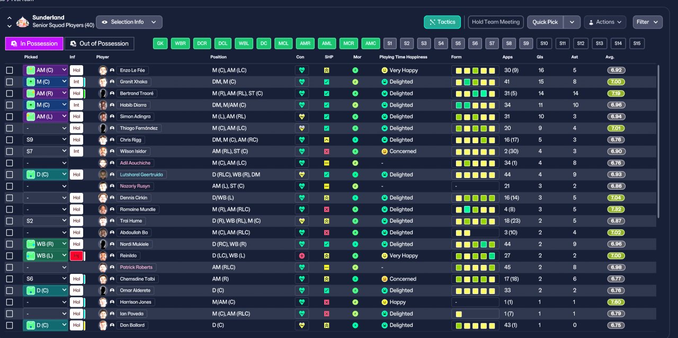
Task: Click the vertical scrollbar of the squad list
Action: [658, 141]
